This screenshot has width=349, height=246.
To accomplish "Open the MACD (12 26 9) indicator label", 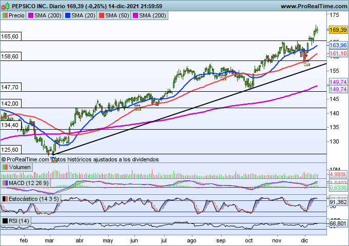I will coord(25,183).
